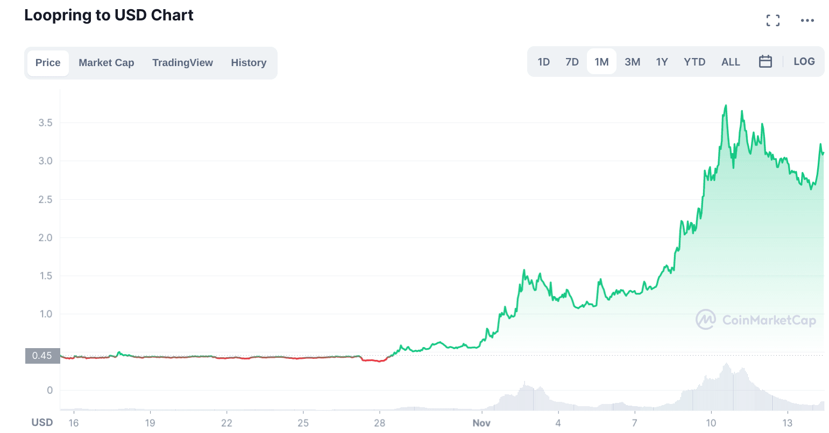The width and height of the screenshot is (829, 433).
Task: Click the 0.45 price label marker
Action: [42, 356]
